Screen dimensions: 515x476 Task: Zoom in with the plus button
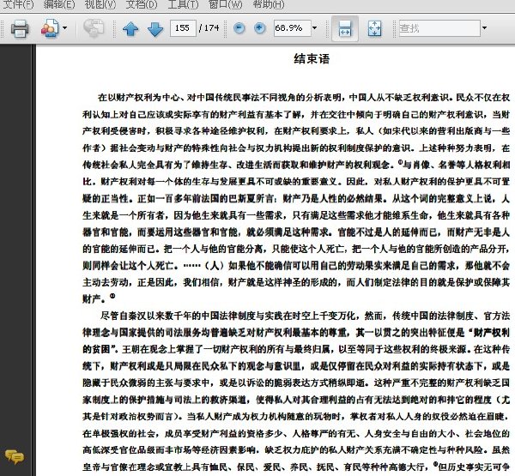pyautogui.click(x=259, y=28)
